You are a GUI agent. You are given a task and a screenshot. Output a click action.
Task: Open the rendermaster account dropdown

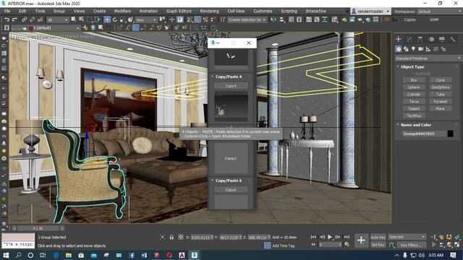pyautogui.click(x=371, y=12)
